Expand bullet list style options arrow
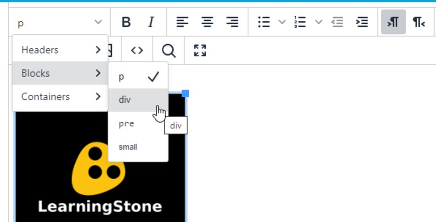The width and height of the screenshot is (436, 222). pos(282,22)
